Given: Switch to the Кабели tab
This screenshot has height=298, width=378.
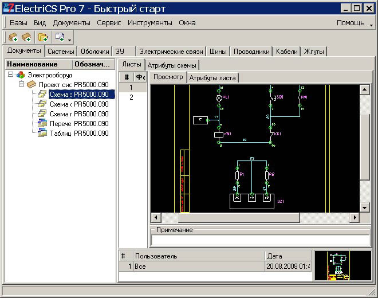Looking at the screenshot, I should [286, 52].
